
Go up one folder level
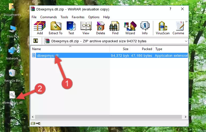click(x=36, y=41)
